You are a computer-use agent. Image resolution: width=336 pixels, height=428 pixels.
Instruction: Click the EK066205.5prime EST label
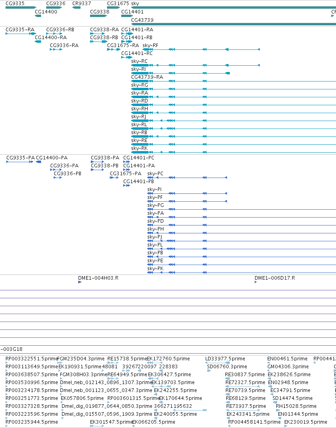click(x=154, y=422)
